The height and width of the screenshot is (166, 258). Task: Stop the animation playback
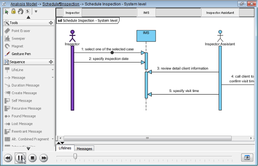pos(33,158)
